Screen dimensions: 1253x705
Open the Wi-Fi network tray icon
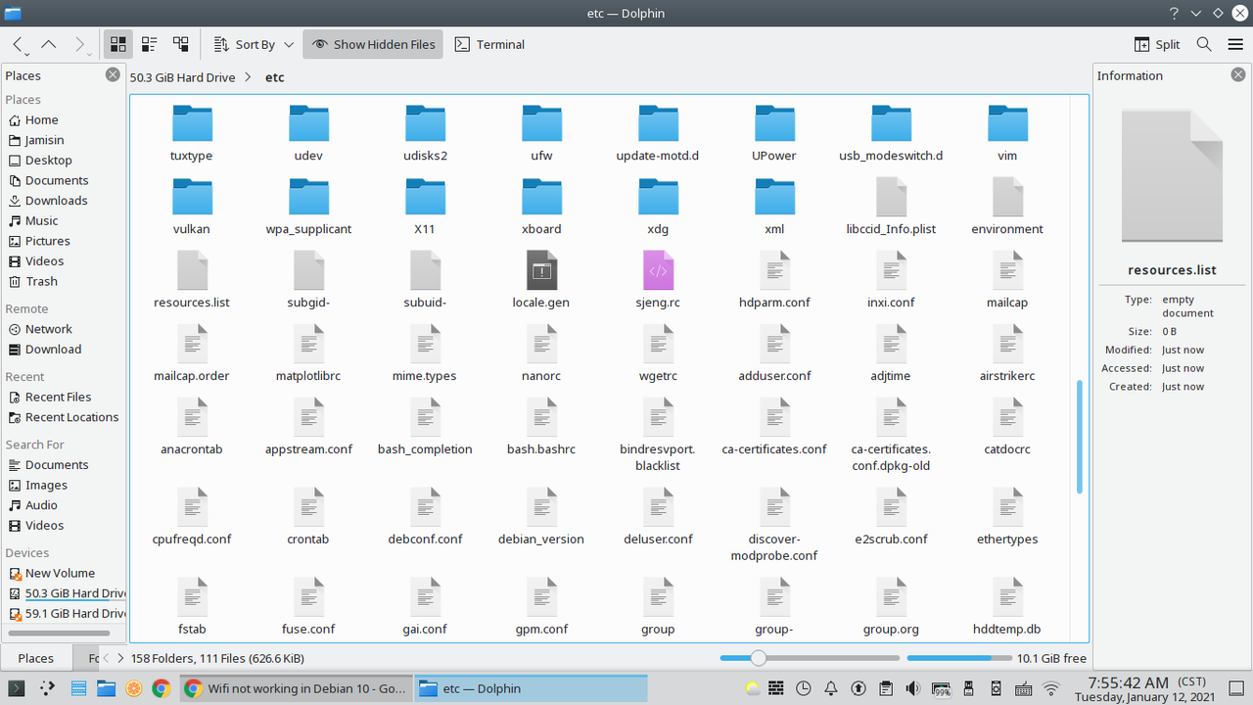(x=1051, y=688)
